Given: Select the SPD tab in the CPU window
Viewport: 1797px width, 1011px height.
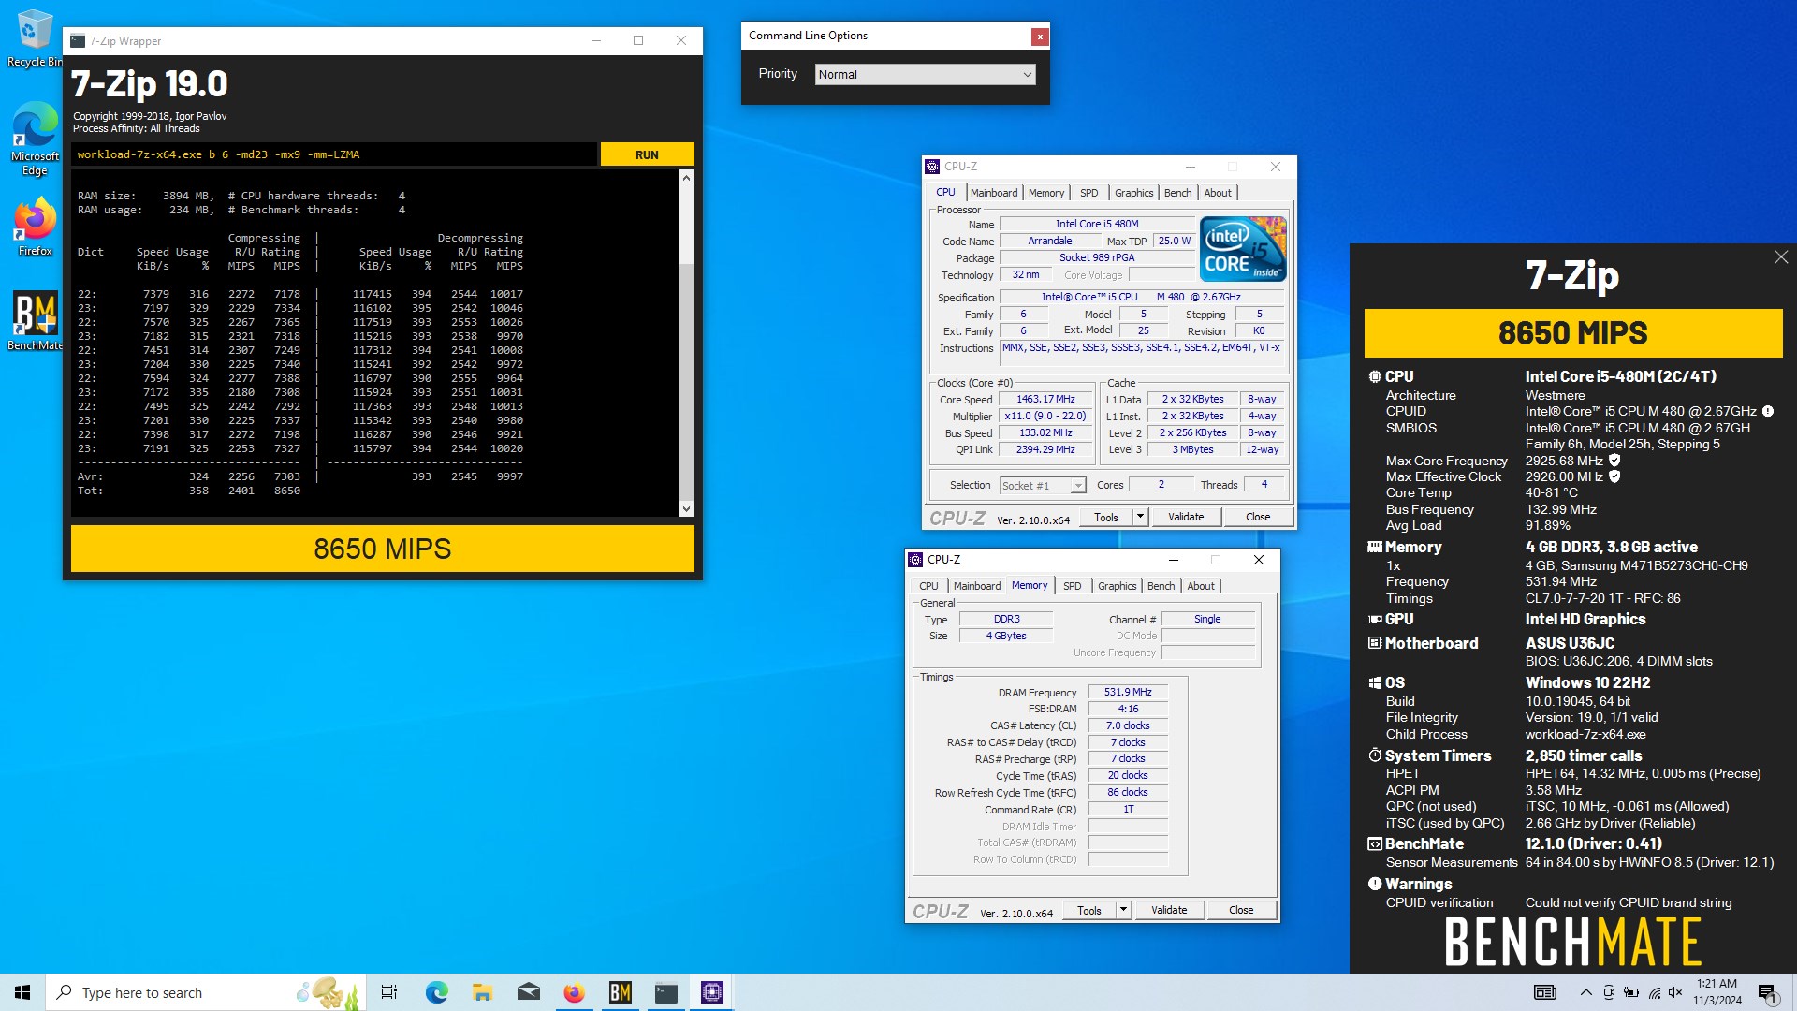Looking at the screenshot, I should pyautogui.click(x=1089, y=193).
